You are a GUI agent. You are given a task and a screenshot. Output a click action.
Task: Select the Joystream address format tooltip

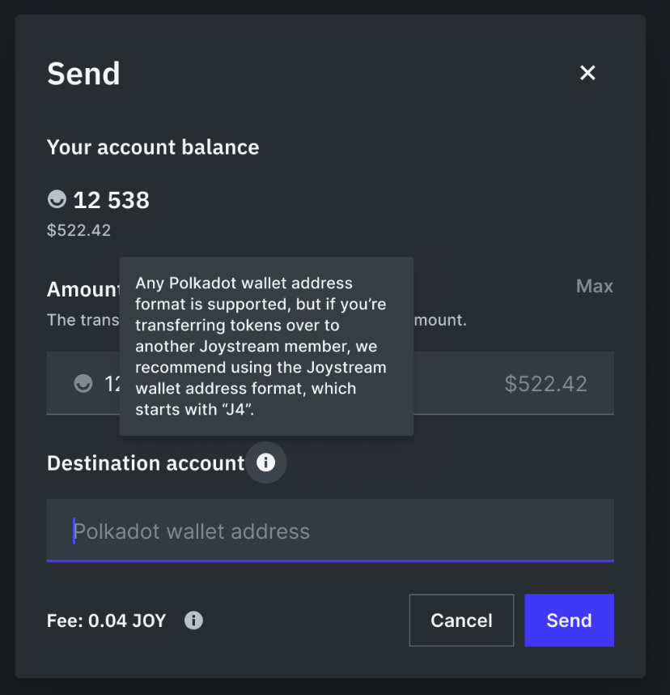tap(266, 347)
